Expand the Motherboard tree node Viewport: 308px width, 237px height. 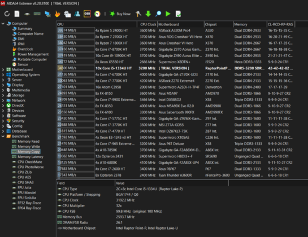pyautogui.click(x=3, y=69)
